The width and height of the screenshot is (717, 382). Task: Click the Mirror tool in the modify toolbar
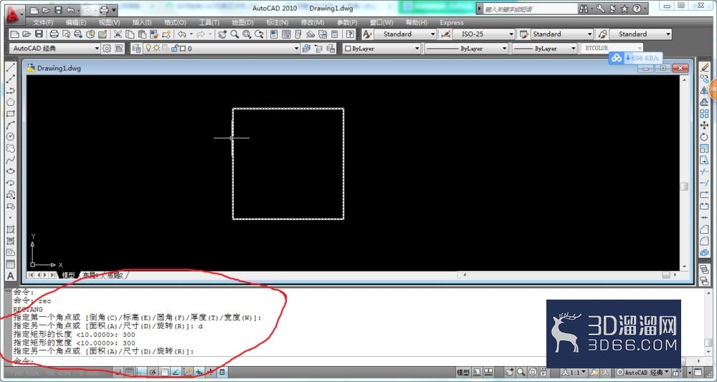(704, 90)
